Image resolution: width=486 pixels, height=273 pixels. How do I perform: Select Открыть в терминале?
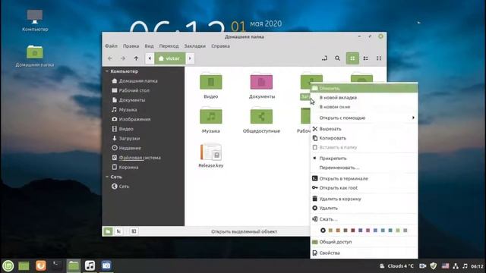pos(364,179)
